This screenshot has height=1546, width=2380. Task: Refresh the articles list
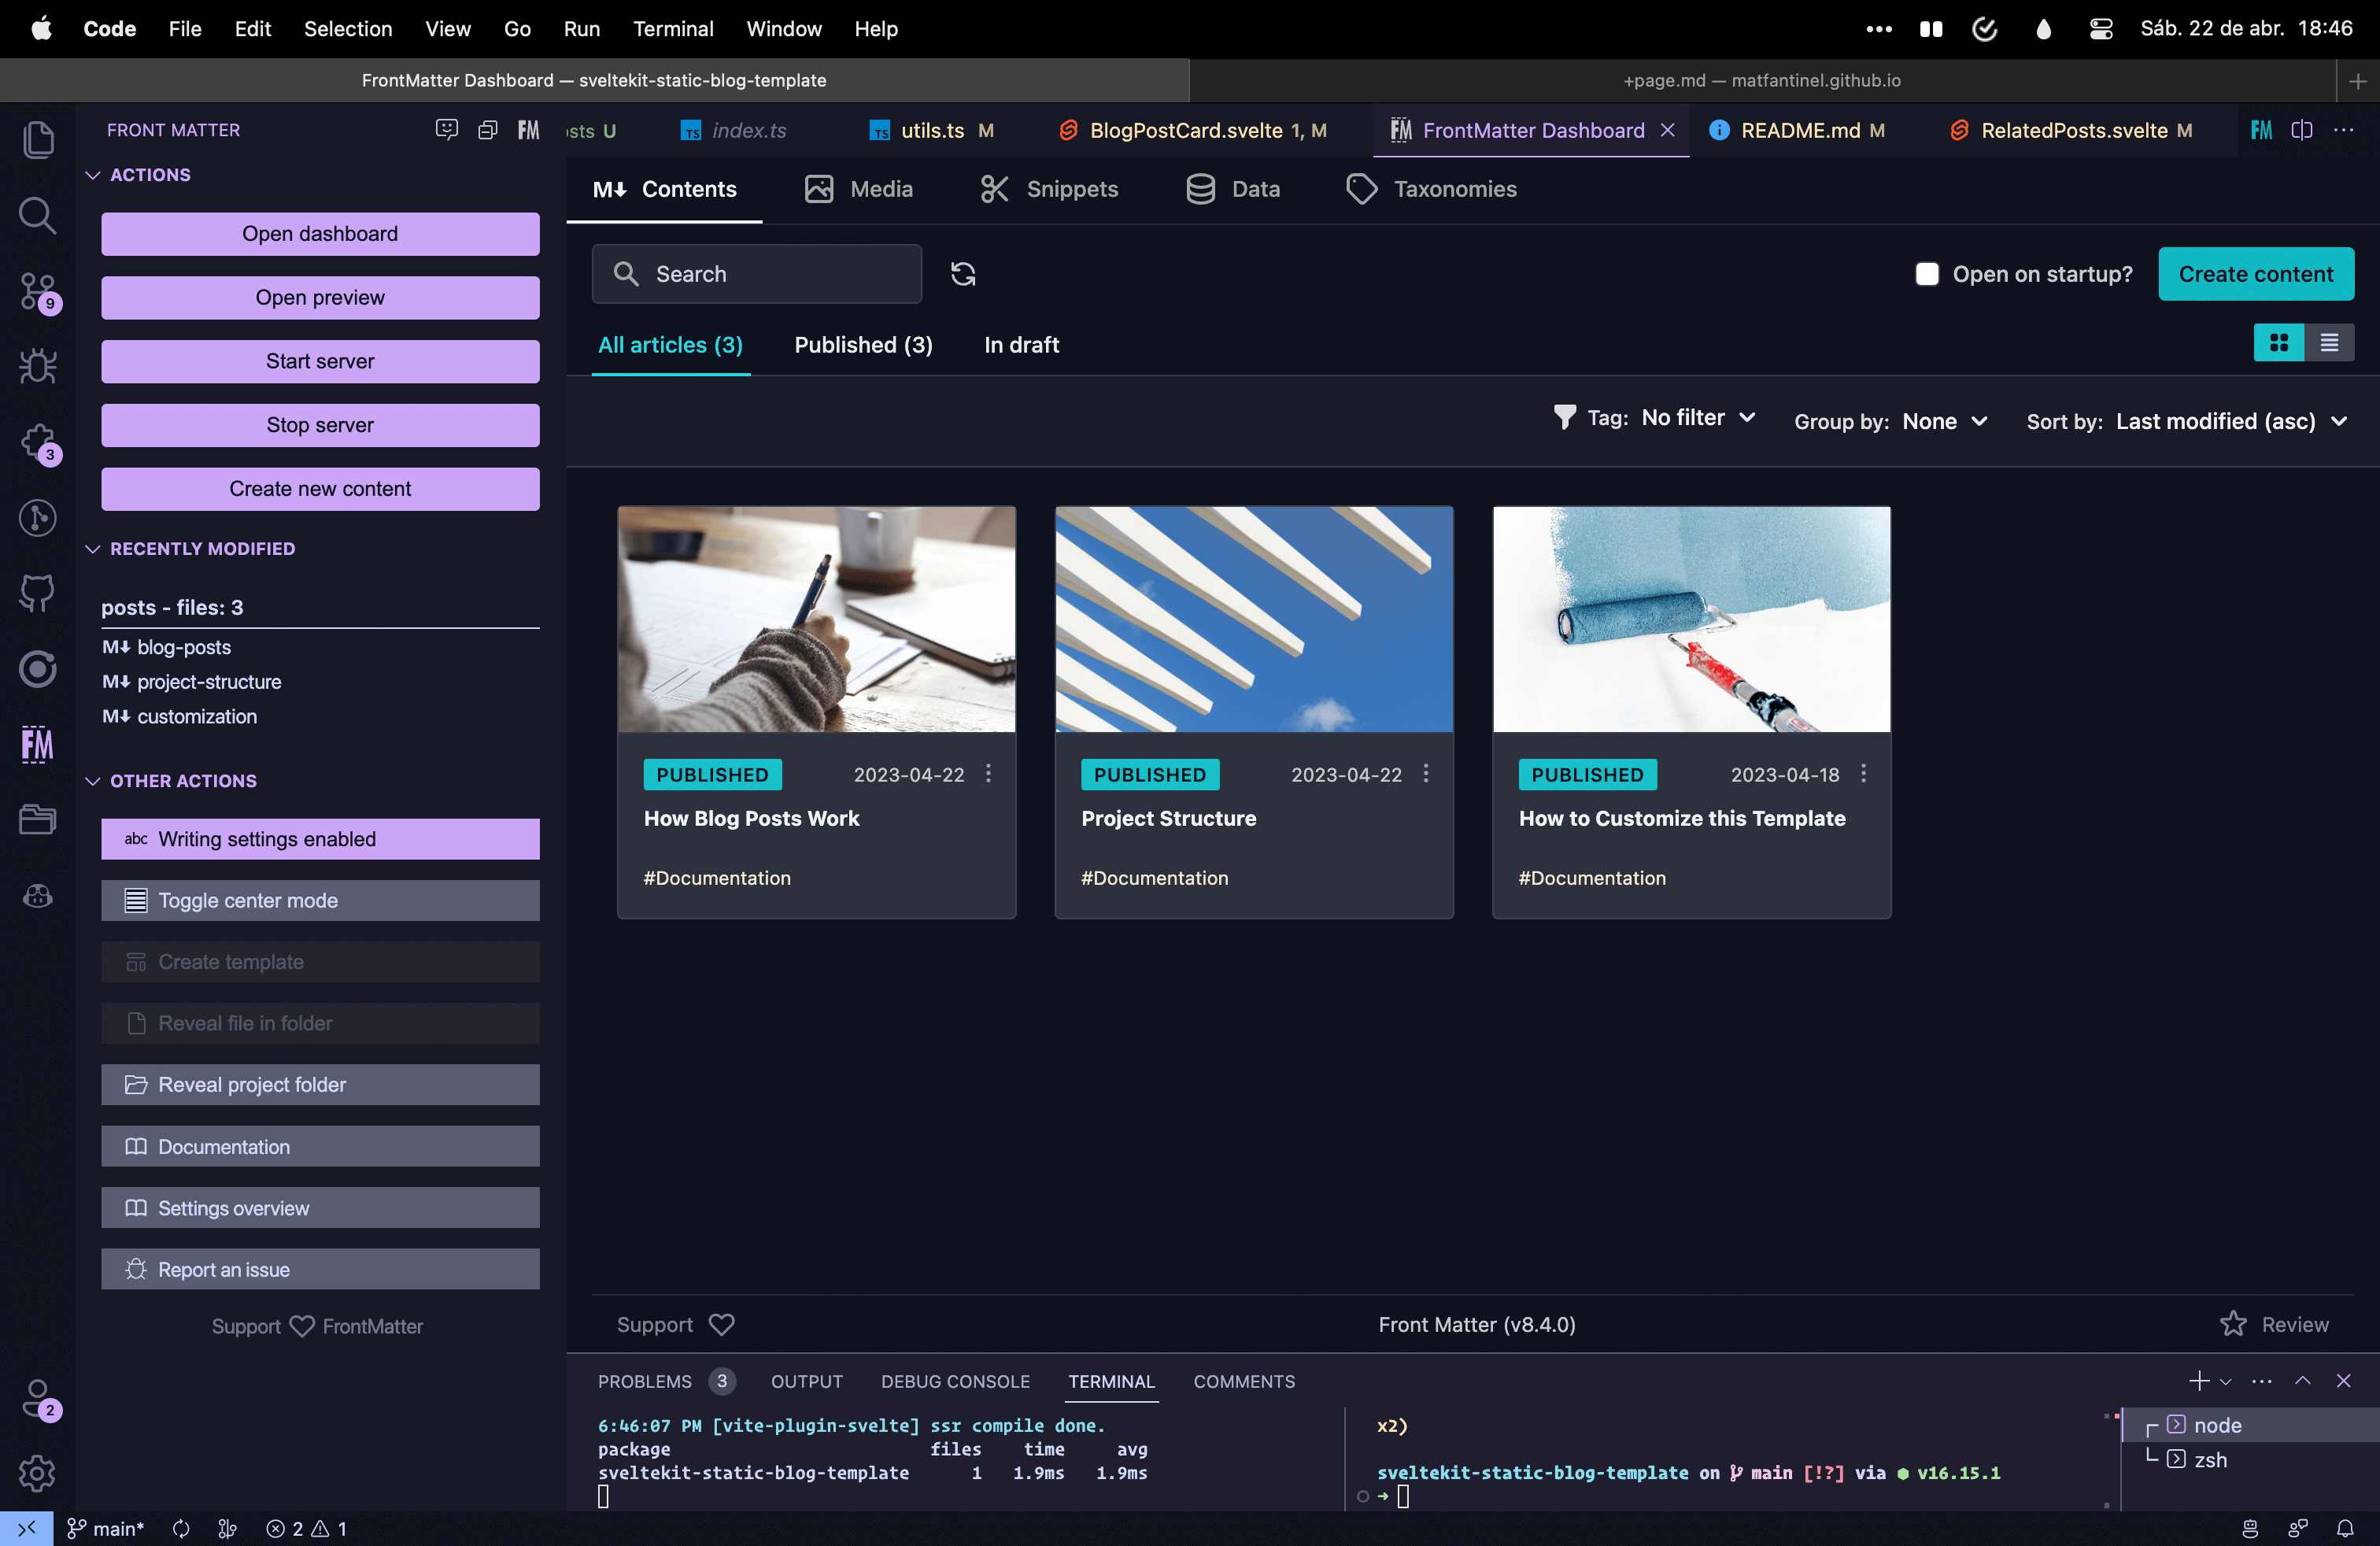[x=963, y=273]
